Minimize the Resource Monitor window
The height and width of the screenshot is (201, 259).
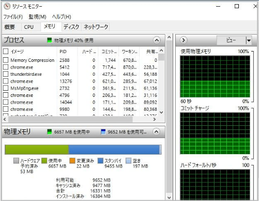pos(218,6)
